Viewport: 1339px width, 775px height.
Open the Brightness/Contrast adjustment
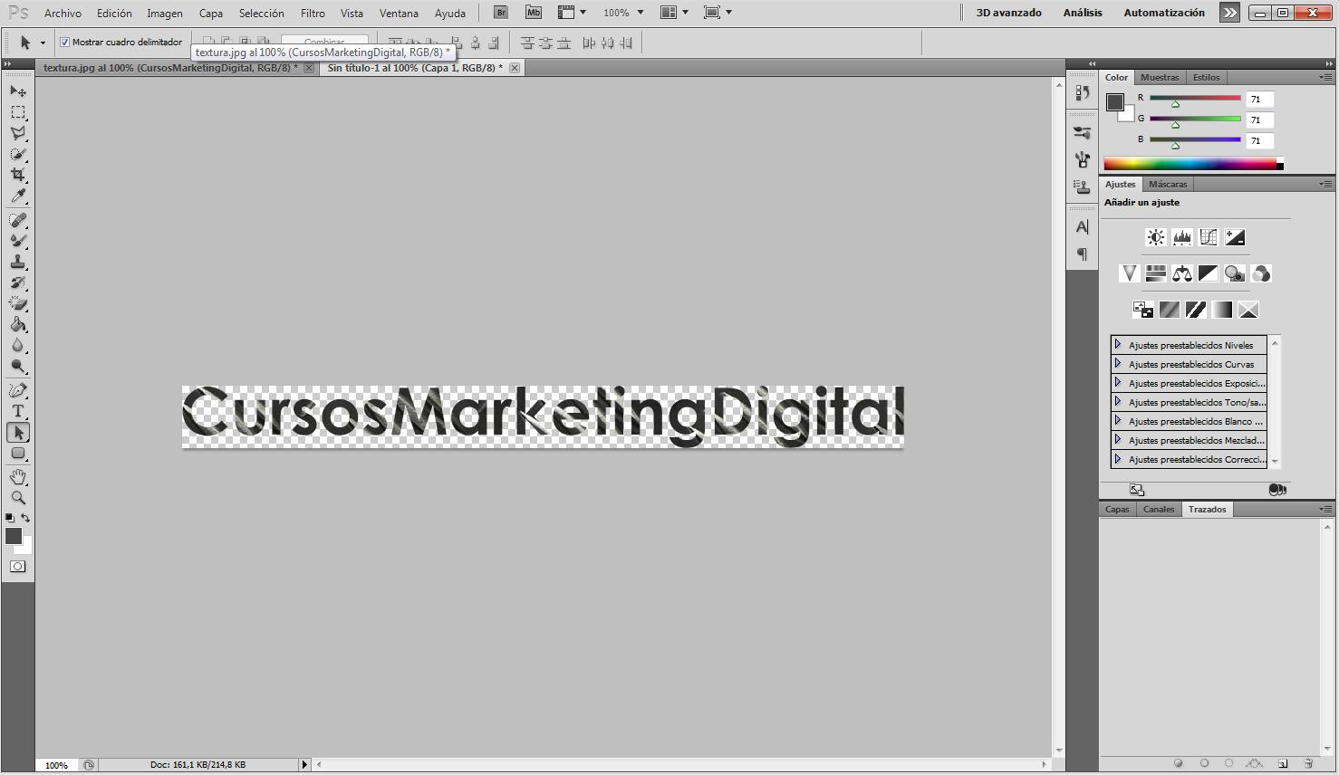click(1155, 236)
